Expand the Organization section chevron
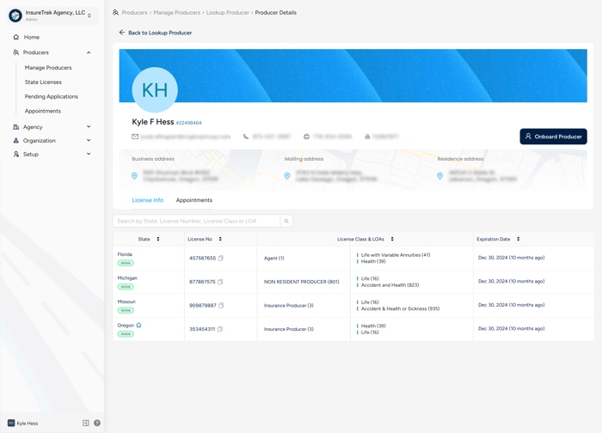Image resolution: width=602 pixels, height=433 pixels. click(x=89, y=140)
